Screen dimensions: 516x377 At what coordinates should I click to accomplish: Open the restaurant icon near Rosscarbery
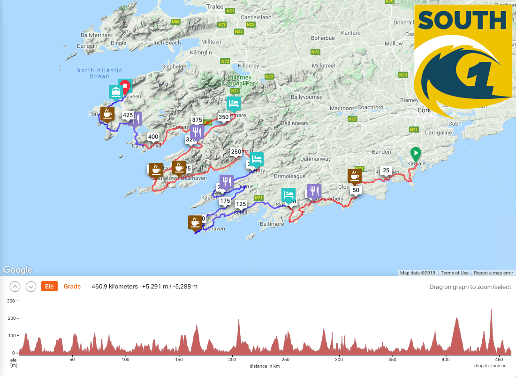[x=314, y=191]
